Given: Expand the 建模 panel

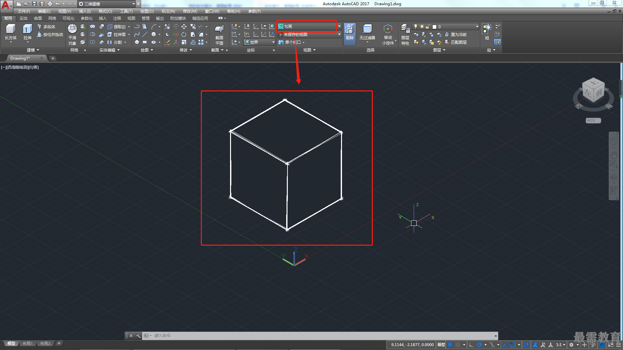Looking at the screenshot, I should [x=33, y=50].
